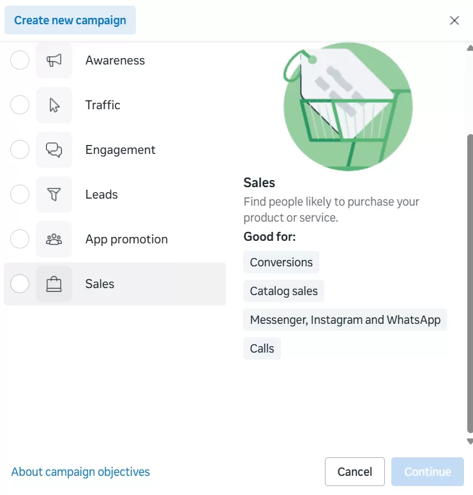The image size is (473, 495).
Task: Select the Traffic radio button
Action: pyautogui.click(x=20, y=105)
